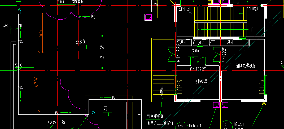Select the 4700 orange dimension text

click(x=36, y=82)
